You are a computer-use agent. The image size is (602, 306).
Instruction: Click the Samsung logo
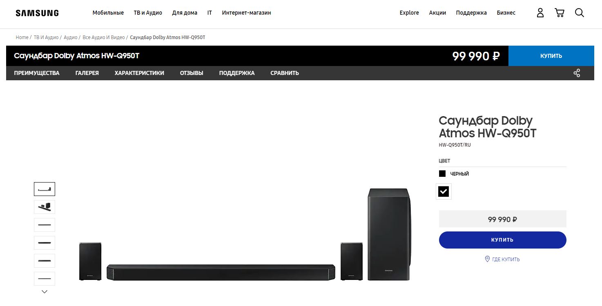[37, 13]
